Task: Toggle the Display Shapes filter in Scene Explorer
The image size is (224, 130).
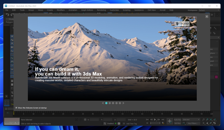Action: (x=12, y=40)
